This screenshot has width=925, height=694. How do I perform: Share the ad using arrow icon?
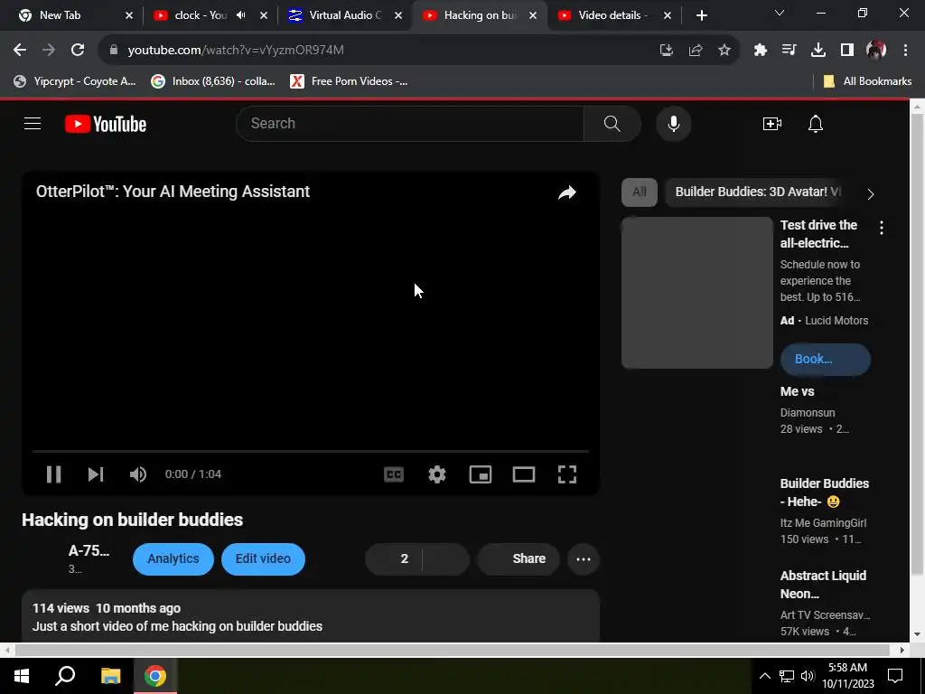(567, 192)
